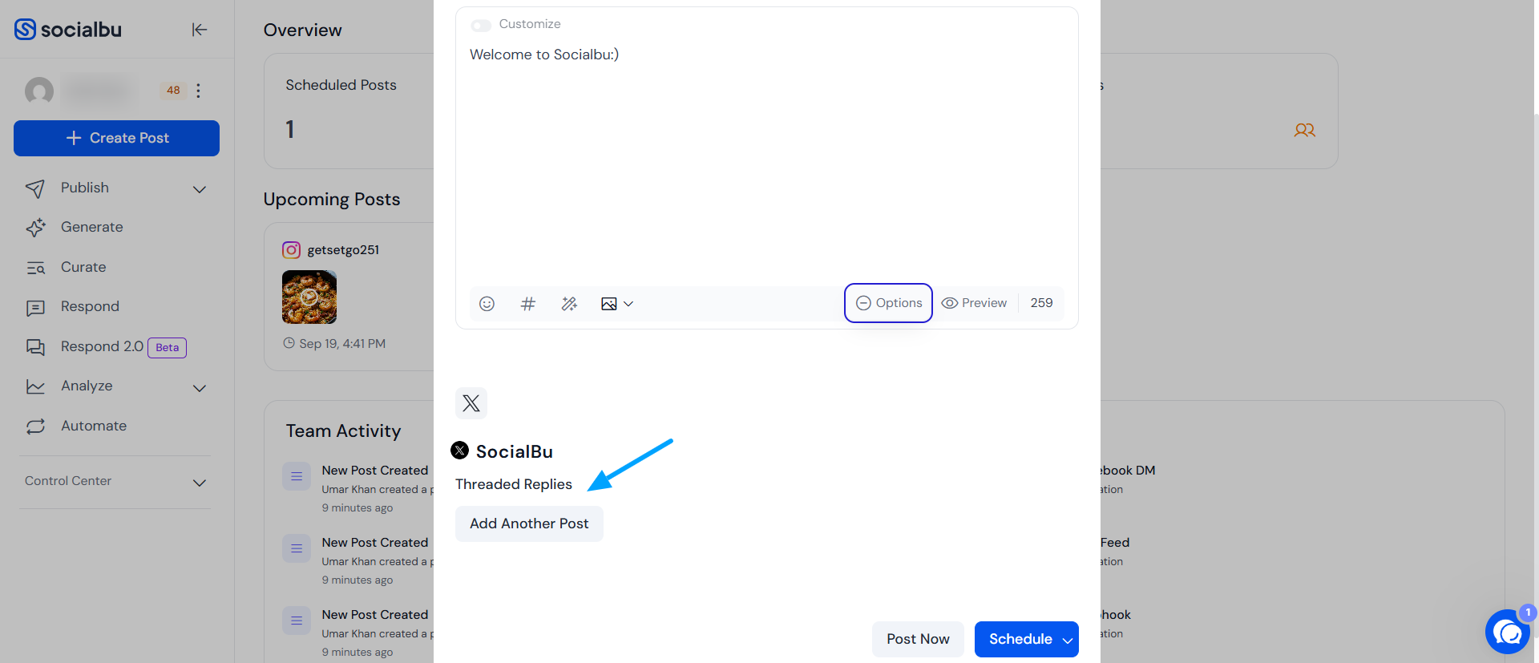Click into the post text area
This screenshot has height=663, width=1539.
click(x=766, y=160)
